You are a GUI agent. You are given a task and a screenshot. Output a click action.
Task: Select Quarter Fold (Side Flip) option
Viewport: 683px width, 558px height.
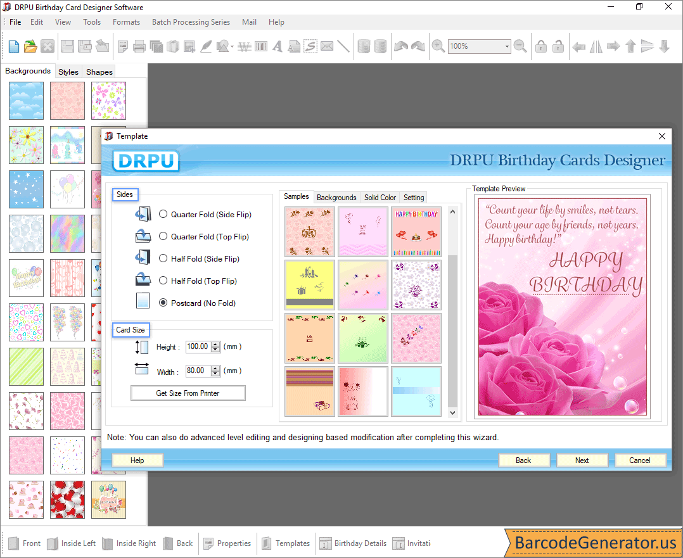click(163, 214)
